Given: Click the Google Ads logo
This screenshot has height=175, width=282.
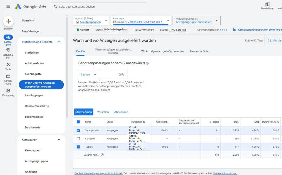Looking at the screenshot, I should tap(31, 7).
